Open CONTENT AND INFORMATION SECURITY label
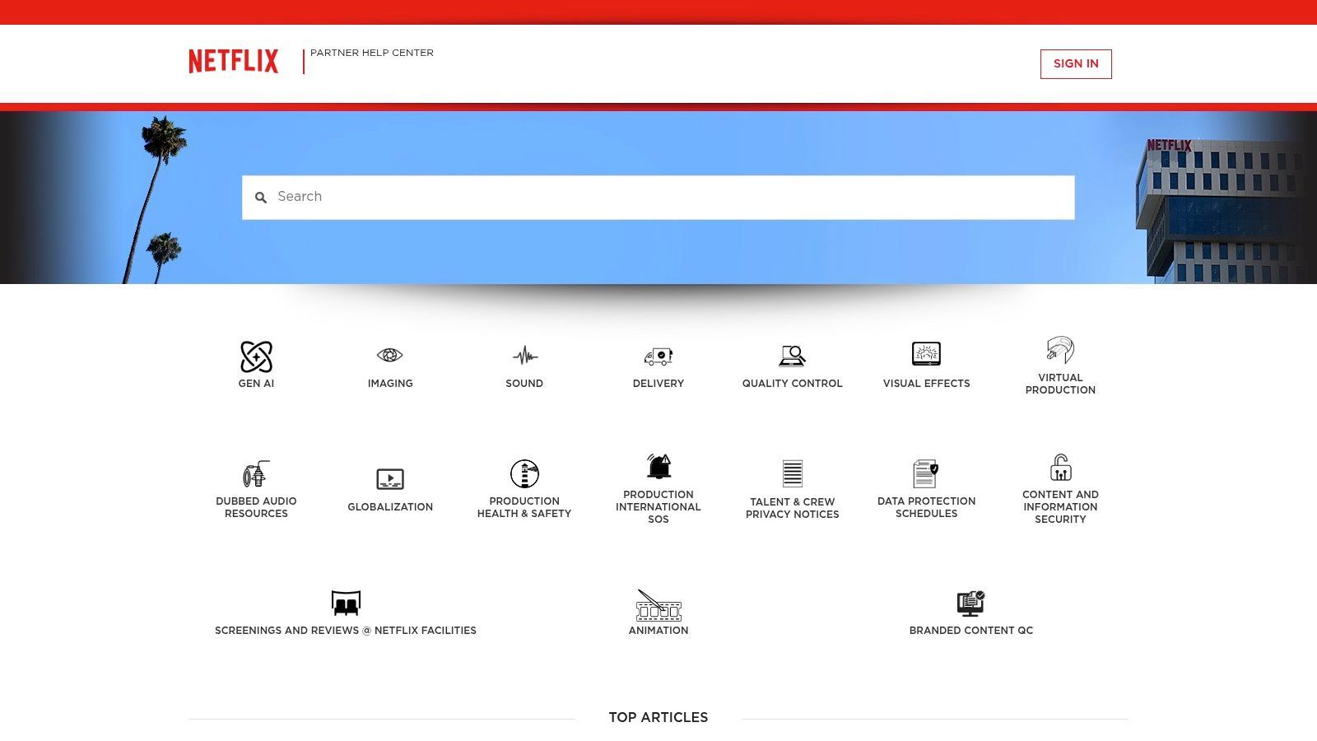 point(1060,507)
